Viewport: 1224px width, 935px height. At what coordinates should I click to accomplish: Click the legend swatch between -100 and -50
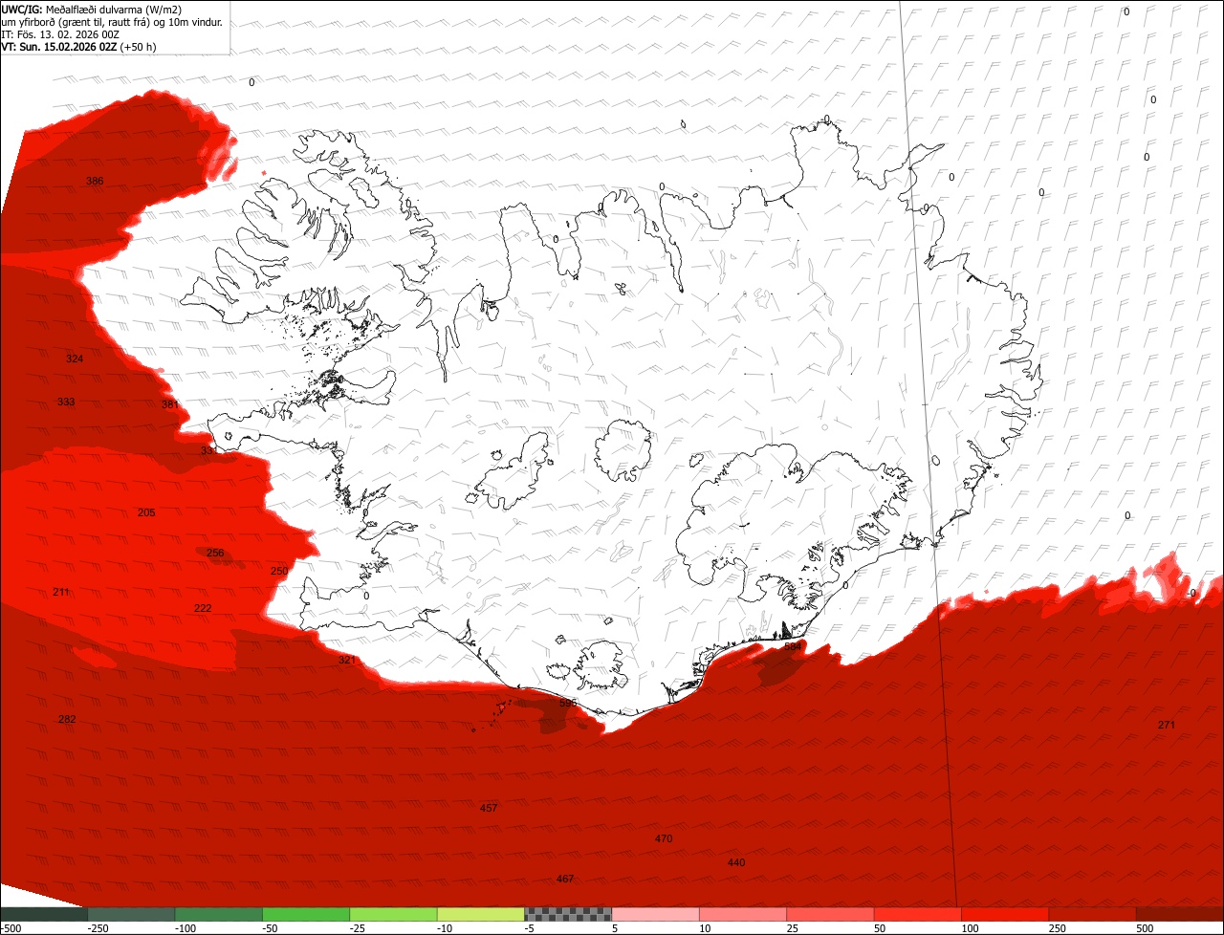click(218, 914)
